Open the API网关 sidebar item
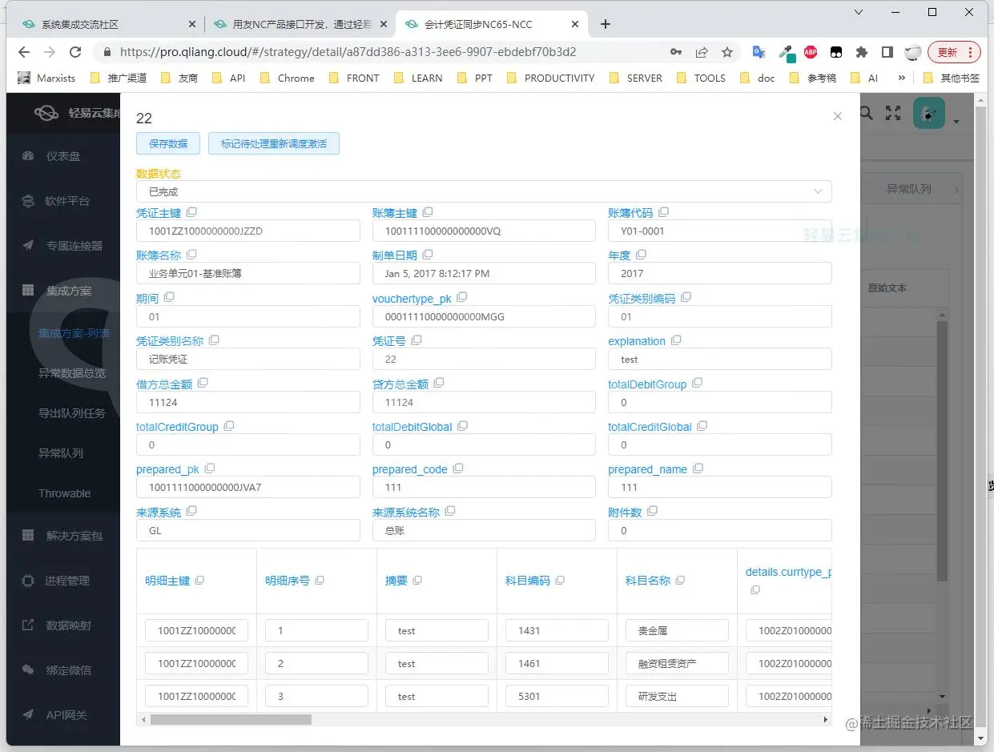Image resolution: width=994 pixels, height=752 pixels. tap(63, 715)
